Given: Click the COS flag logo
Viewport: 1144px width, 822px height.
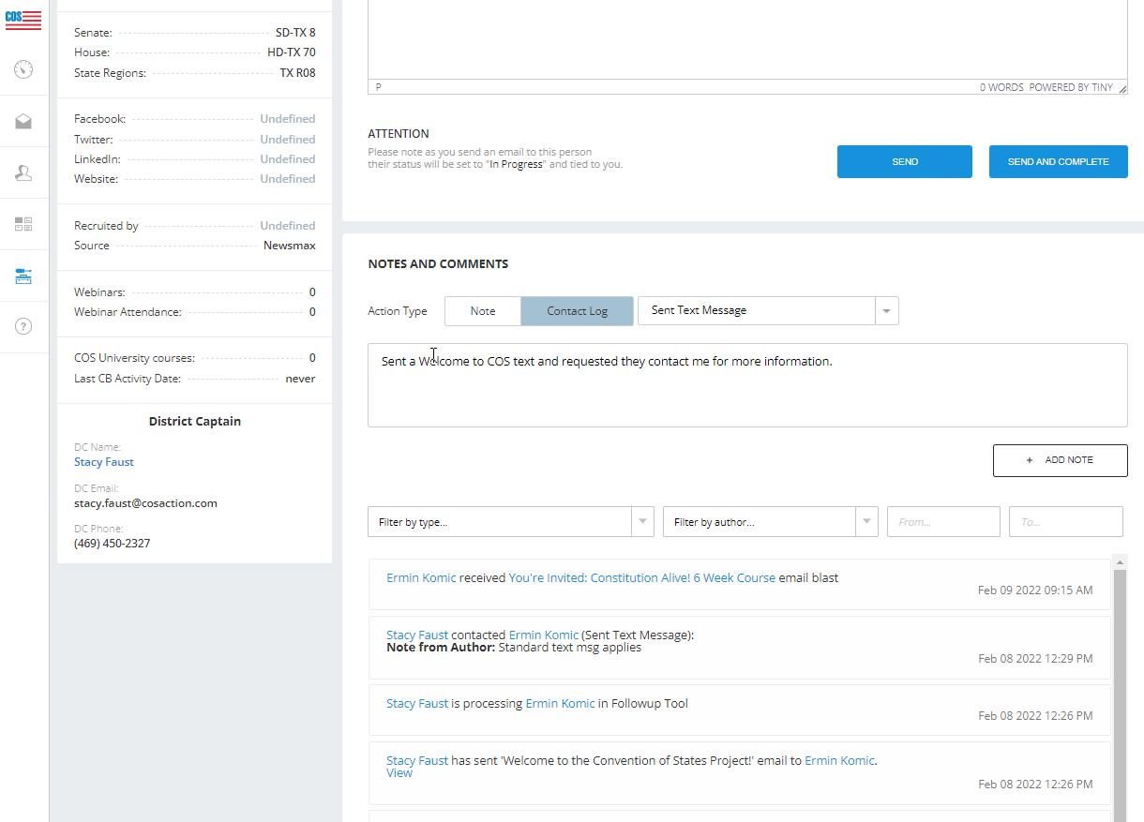Looking at the screenshot, I should pos(23,18).
